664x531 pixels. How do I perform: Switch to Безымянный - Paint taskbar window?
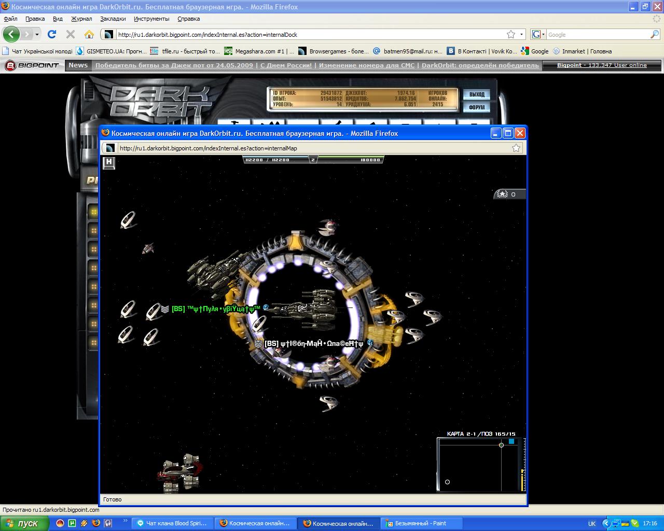coord(422,523)
